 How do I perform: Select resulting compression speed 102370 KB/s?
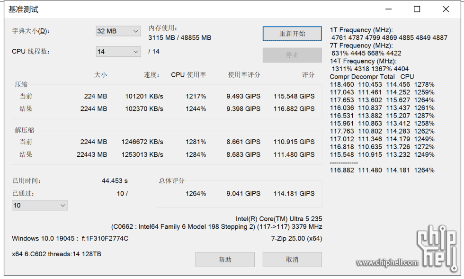[x=144, y=108]
